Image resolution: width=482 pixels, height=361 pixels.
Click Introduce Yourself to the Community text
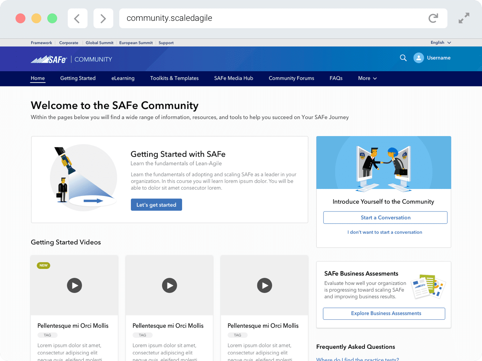(384, 202)
